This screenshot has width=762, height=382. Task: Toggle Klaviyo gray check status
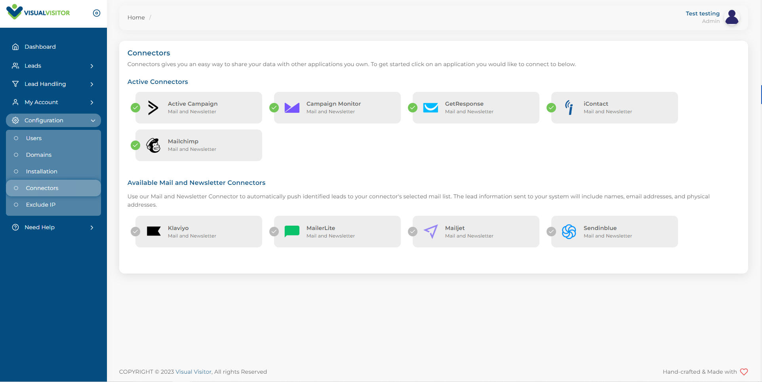[x=135, y=232]
